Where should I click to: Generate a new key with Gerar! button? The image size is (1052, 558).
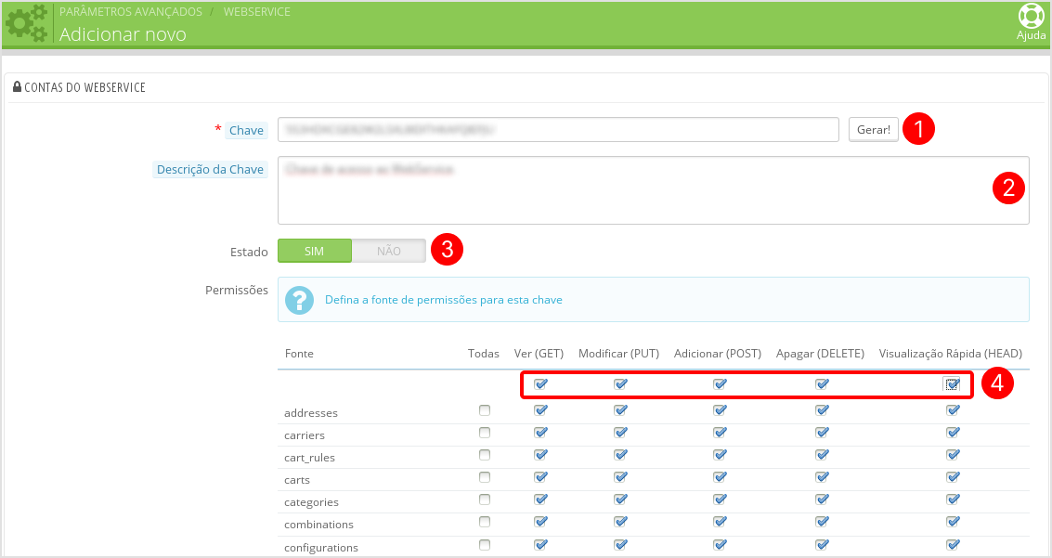(874, 129)
